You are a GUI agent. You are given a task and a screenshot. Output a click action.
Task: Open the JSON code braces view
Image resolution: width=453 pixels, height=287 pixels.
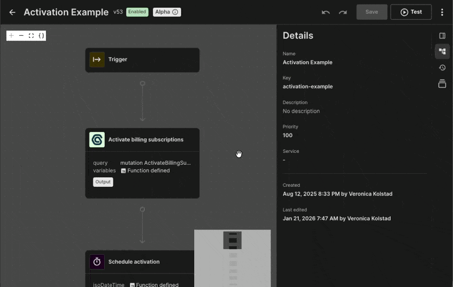pos(41,36)
